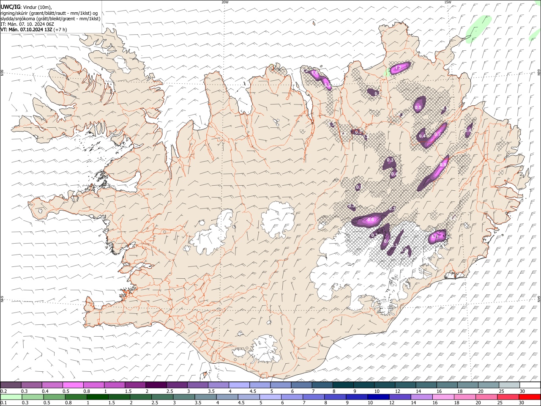Image resolution: width=541 pixels, height=406 pixels.
Task: Click the bright pink 0.5 swatch in upper legend
Action: pos(73,385)
